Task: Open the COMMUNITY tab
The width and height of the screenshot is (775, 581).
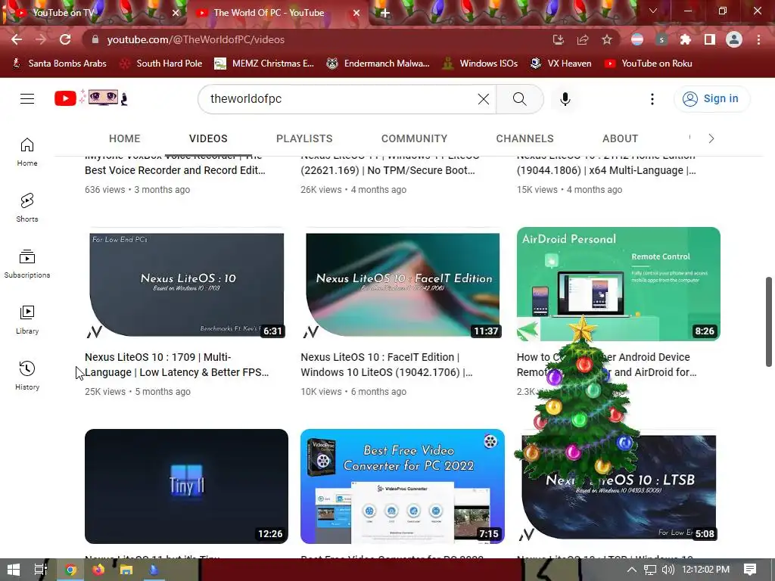Action: 414,139
